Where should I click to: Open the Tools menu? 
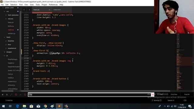38,5
